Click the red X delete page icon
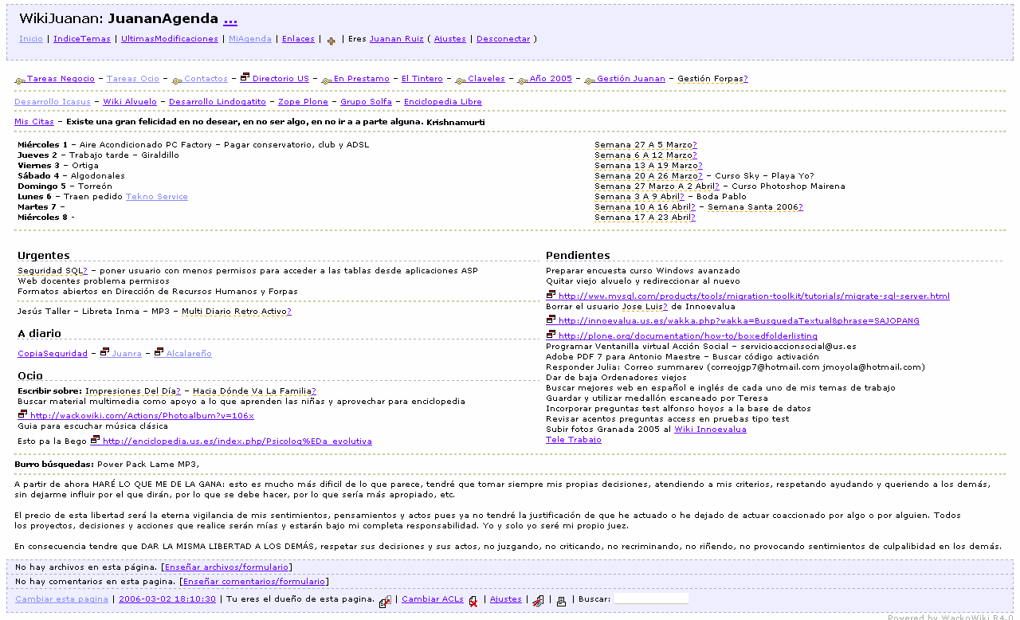 pos(473,602)
